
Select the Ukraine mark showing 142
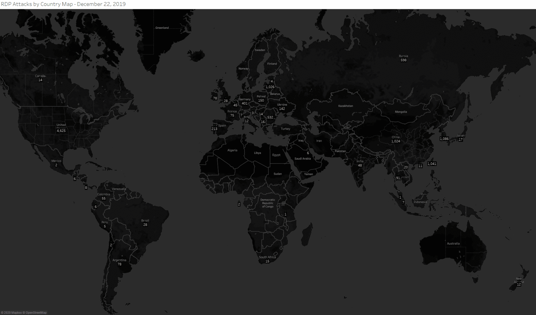point(282,108)
